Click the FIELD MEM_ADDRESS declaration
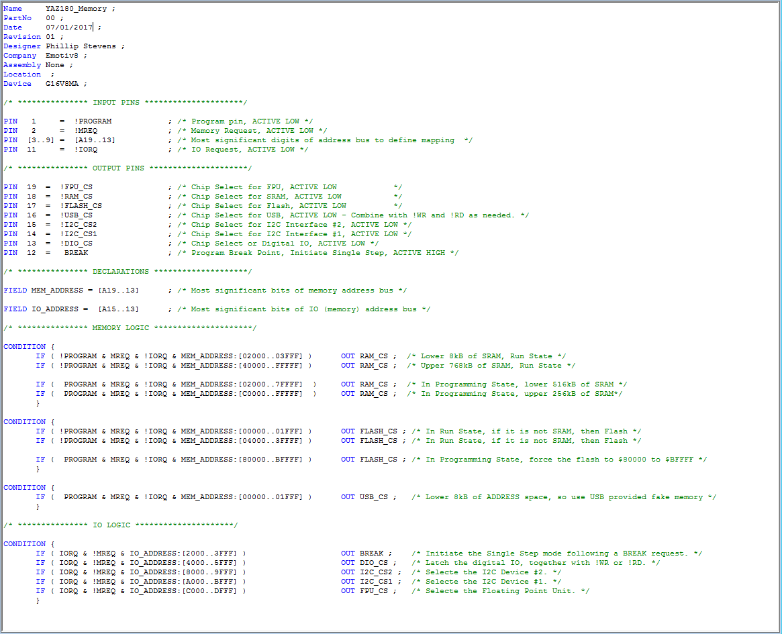 (x=71, y=290)
